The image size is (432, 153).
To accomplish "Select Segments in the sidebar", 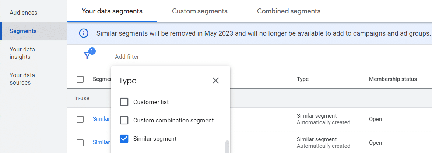I will (23, 31).
